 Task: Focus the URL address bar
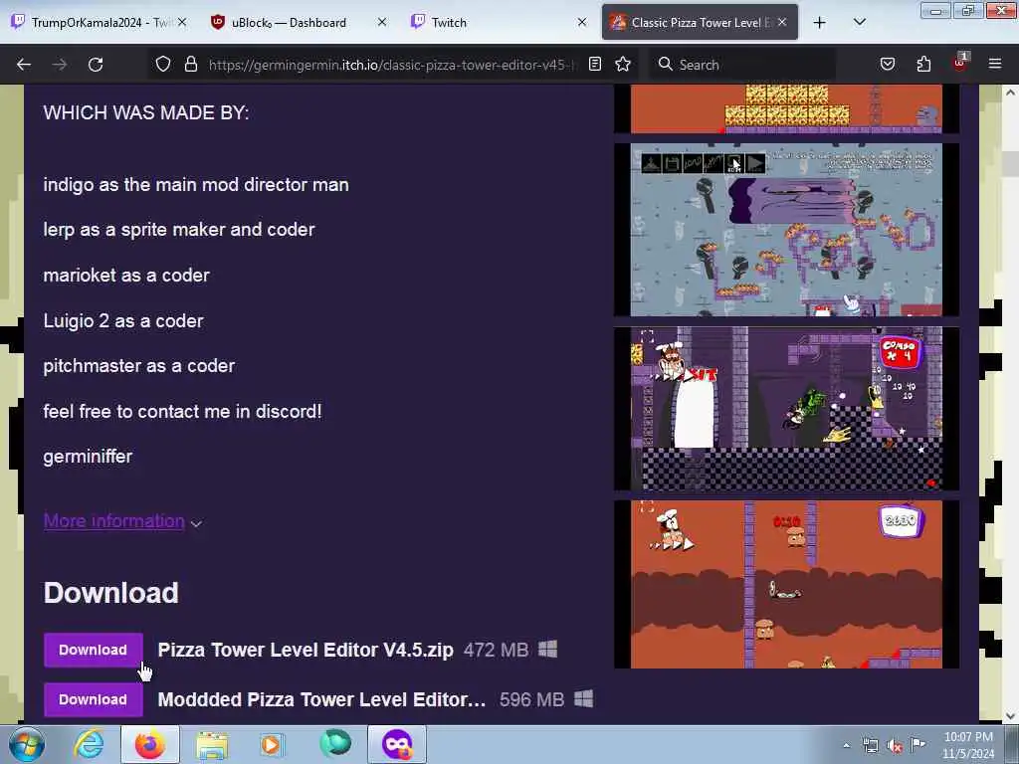(392, 65)
